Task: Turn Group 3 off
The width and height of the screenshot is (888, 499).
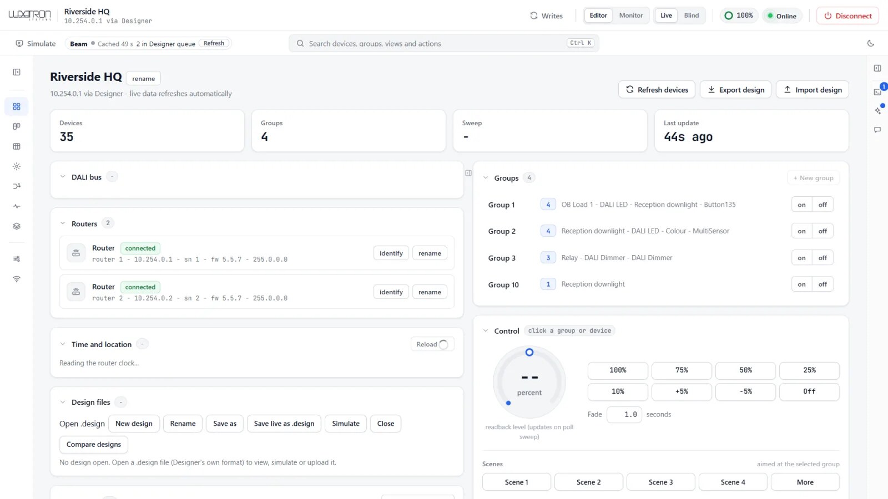Action: (x=823, y=258)
